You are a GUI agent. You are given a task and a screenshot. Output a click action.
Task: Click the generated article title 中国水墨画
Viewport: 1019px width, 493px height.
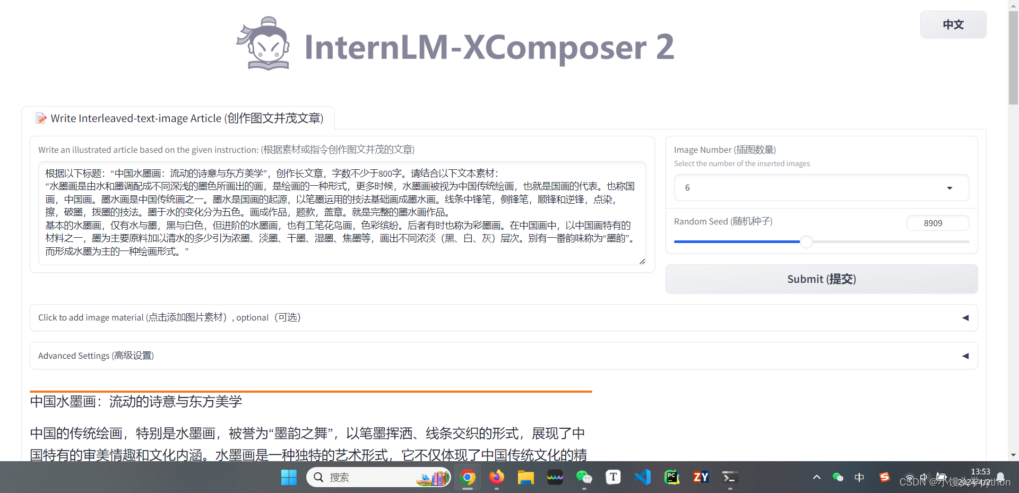click(x=136, y=401)
